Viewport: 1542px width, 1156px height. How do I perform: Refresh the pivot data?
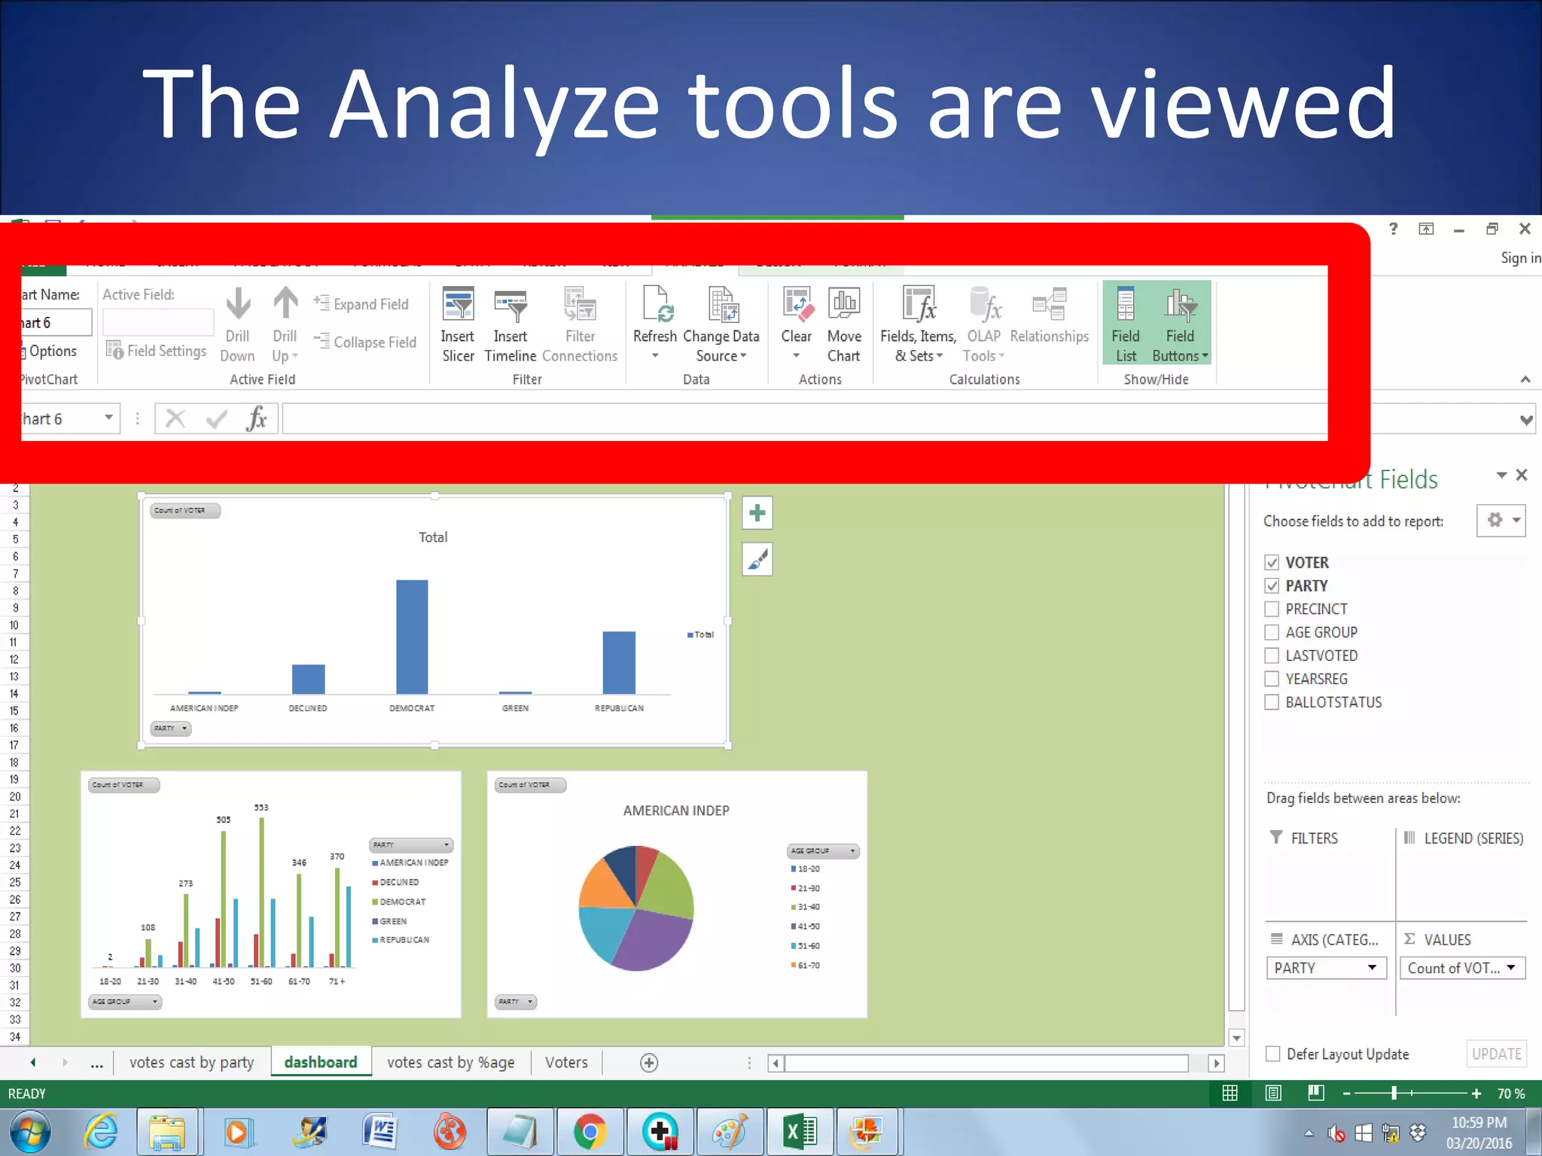[x=655, y=325]
